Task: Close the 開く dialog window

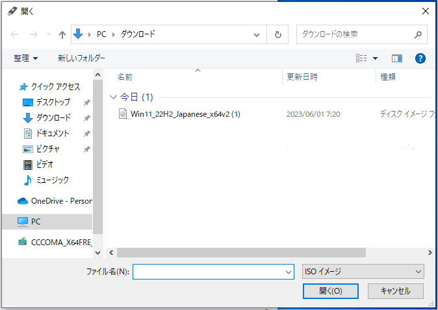Action: (x=426, y=11)
